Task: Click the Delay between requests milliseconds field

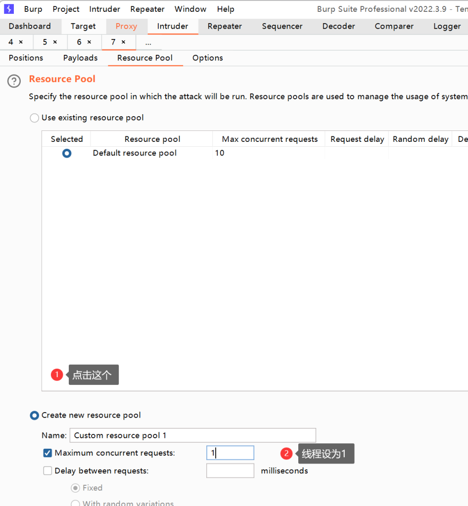Action: coord(230,470)
